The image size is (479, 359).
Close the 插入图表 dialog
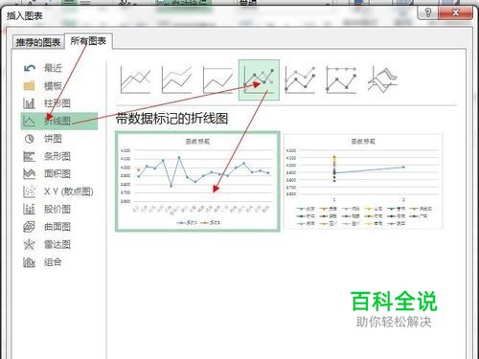point(455,12)
